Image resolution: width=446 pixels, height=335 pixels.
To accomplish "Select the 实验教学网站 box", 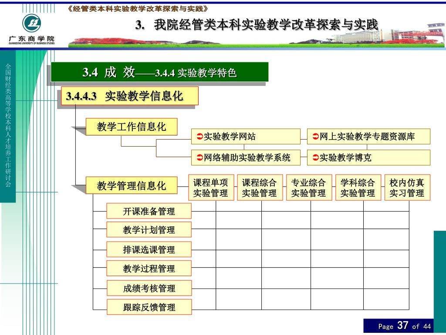I will coord(246,137).
